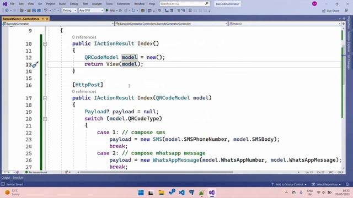Open the Extensions menu
The width and height of the screenshot is (353, 198).
pos(124,4)
